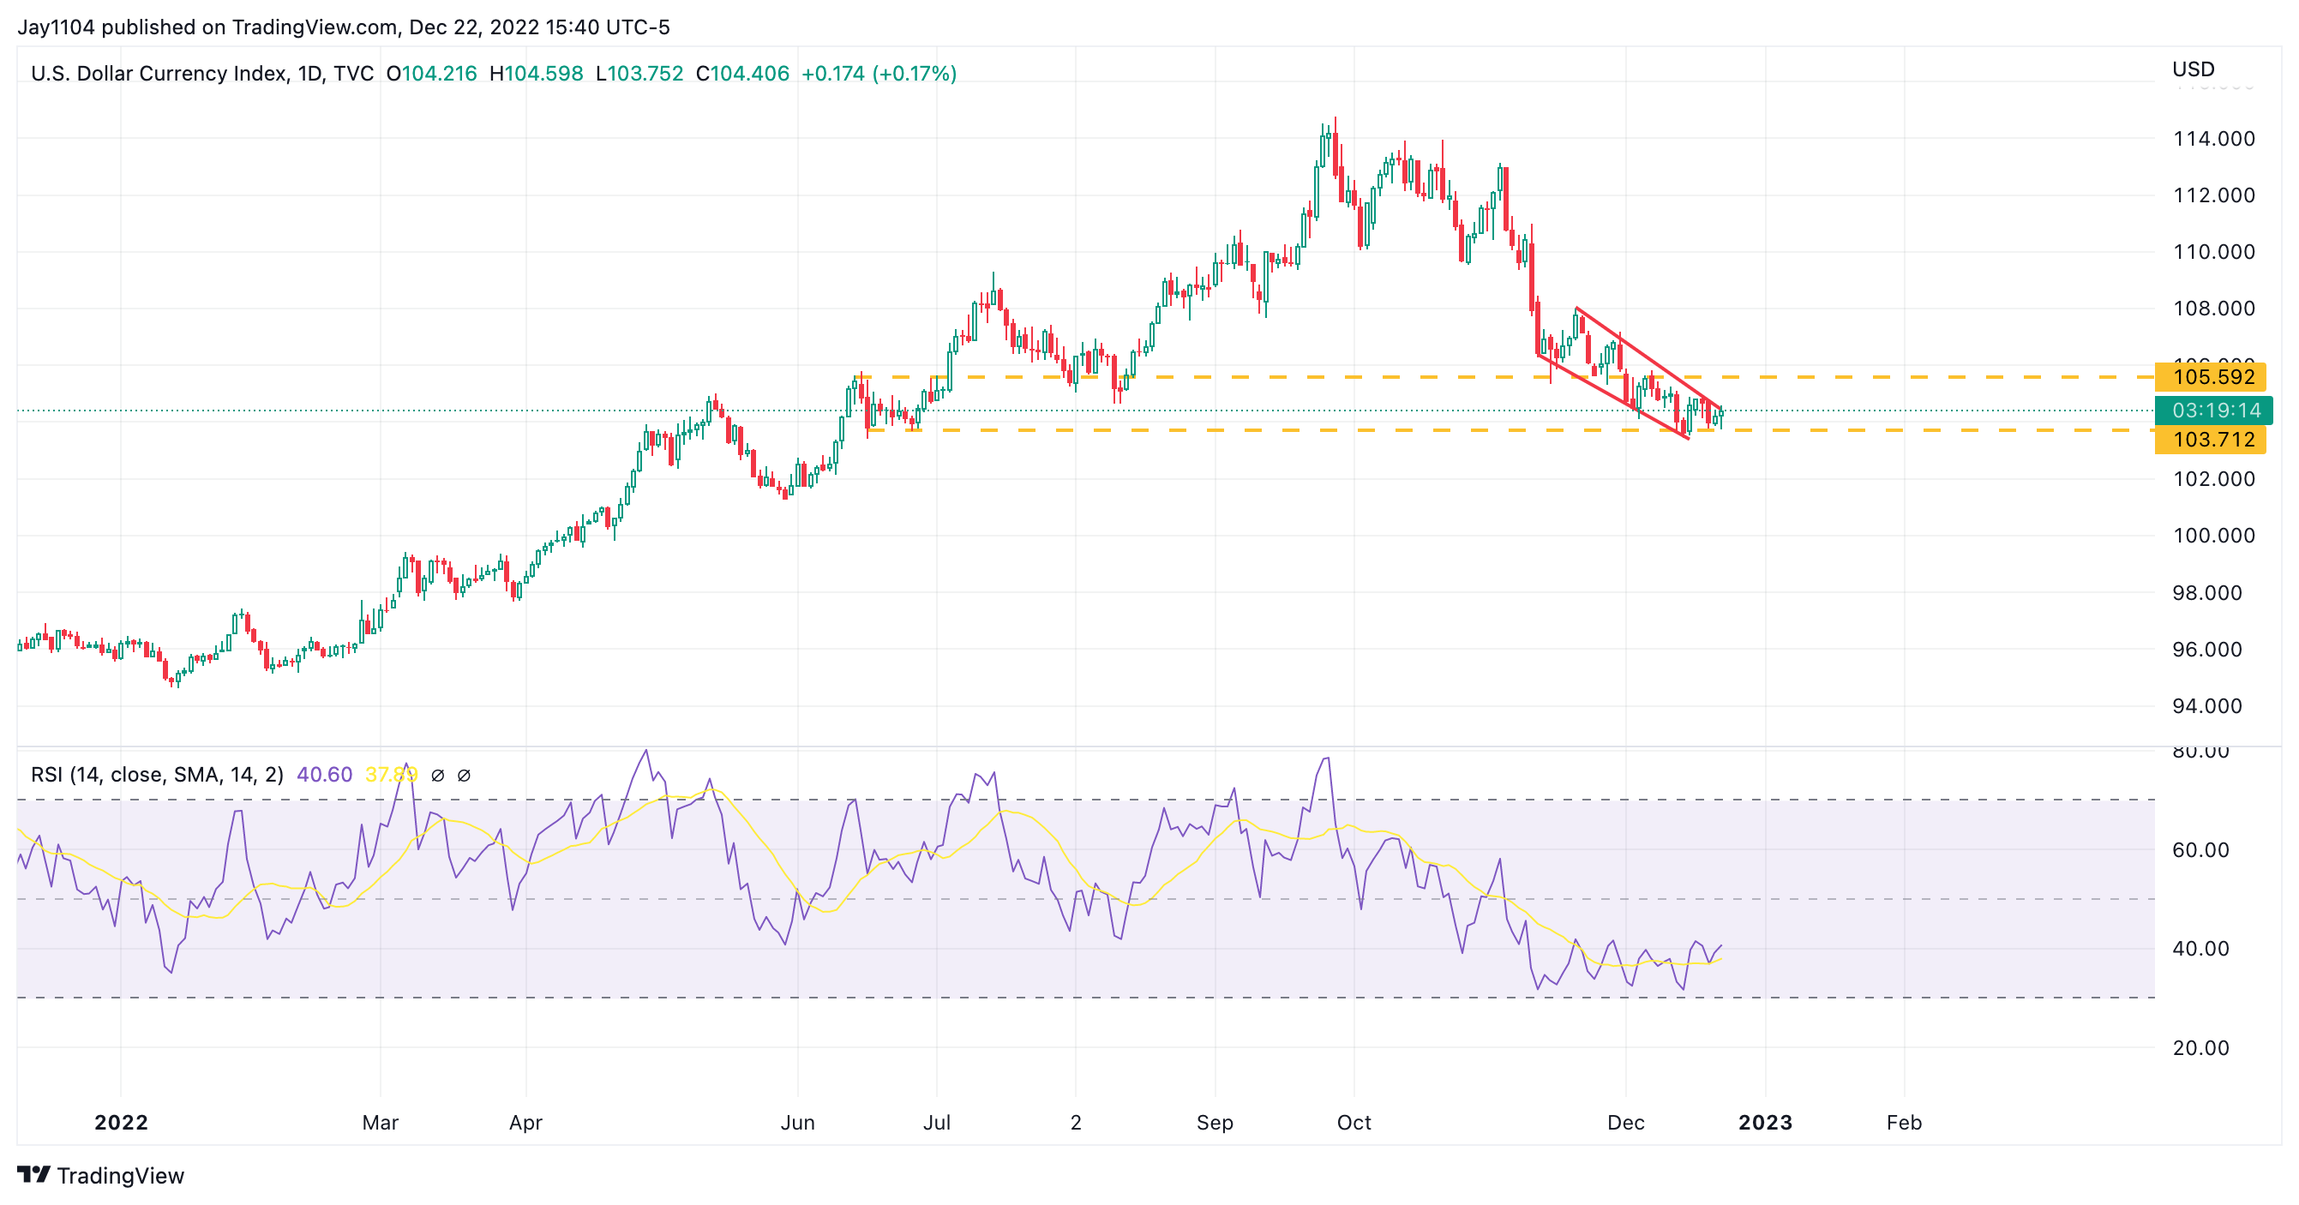Click the 94.000 price axis label
This screenshot has height=1205, width=2299.
[2207, 706]
